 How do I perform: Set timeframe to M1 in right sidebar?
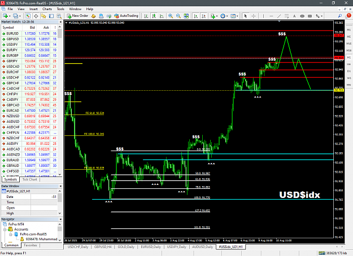348,30
